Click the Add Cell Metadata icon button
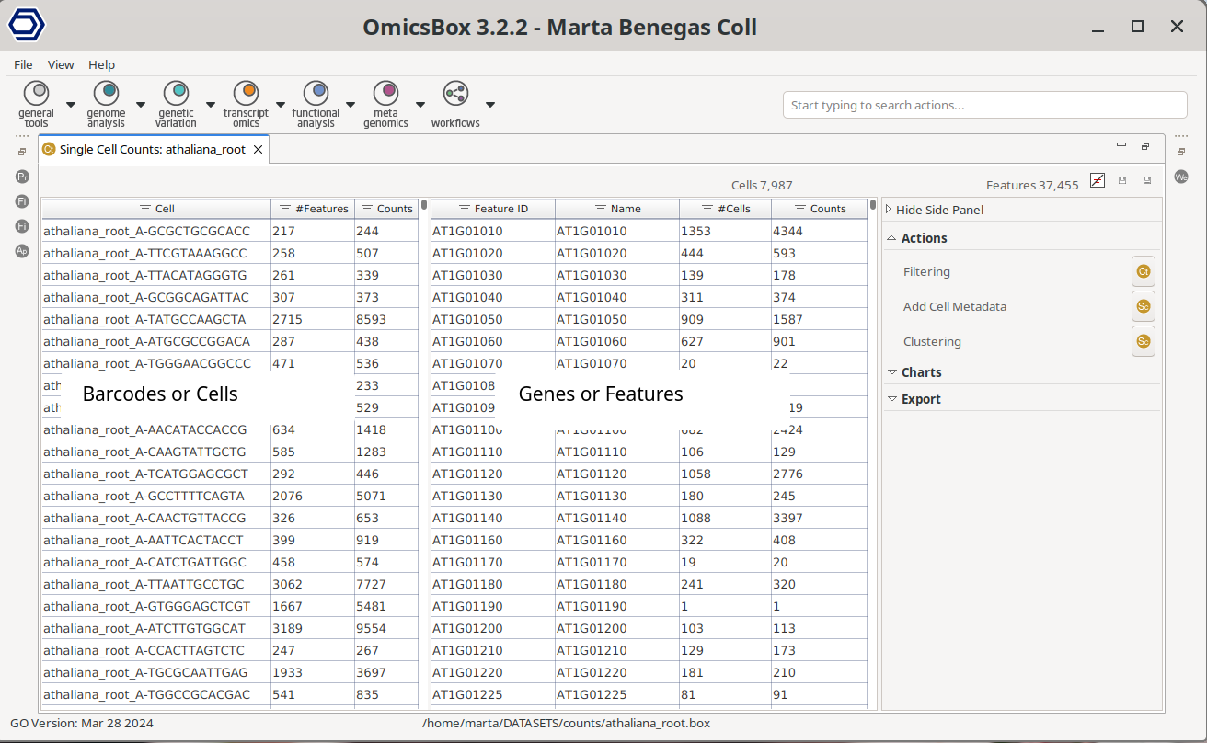The image size is (1207, 743). pos(1143,307)
